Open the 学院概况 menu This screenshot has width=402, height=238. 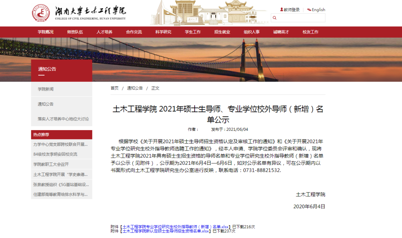pyautogui.click(x=46, y=32)
